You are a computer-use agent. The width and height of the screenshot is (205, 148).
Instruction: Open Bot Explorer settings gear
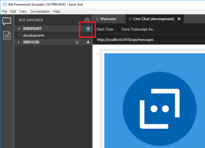tap(87, 20)
